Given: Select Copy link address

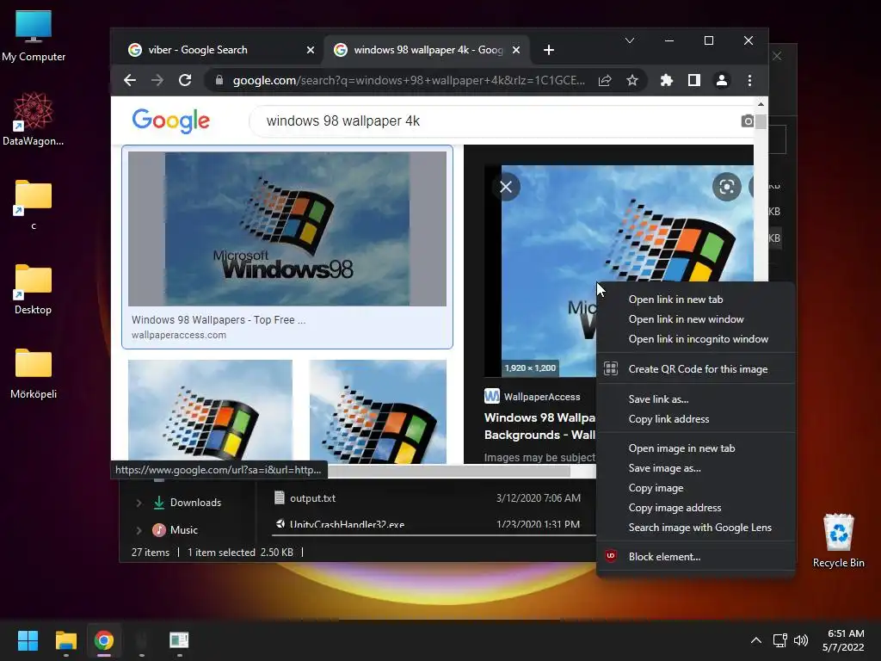Looking at the screenshot, I should coord(668,419).
